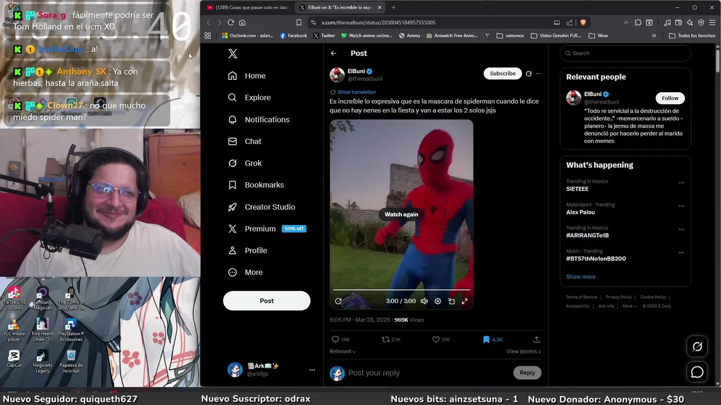The width and height of the screenshot is (721, 405).
Task: Click the reply comment icon with 148
Action: tap(340, 340)
